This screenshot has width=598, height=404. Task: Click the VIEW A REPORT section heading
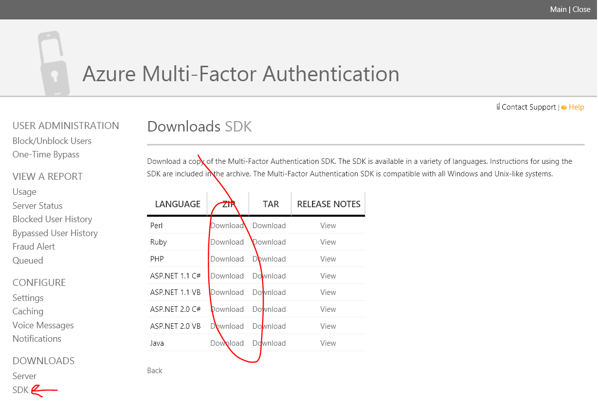point(47,177)
